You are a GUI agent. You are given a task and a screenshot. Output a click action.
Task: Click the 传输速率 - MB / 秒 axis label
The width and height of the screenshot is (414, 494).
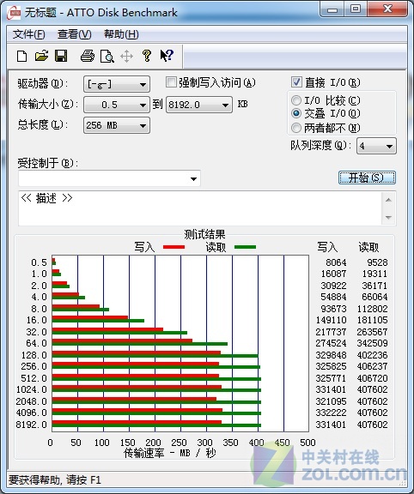click(x=170, y=453)
